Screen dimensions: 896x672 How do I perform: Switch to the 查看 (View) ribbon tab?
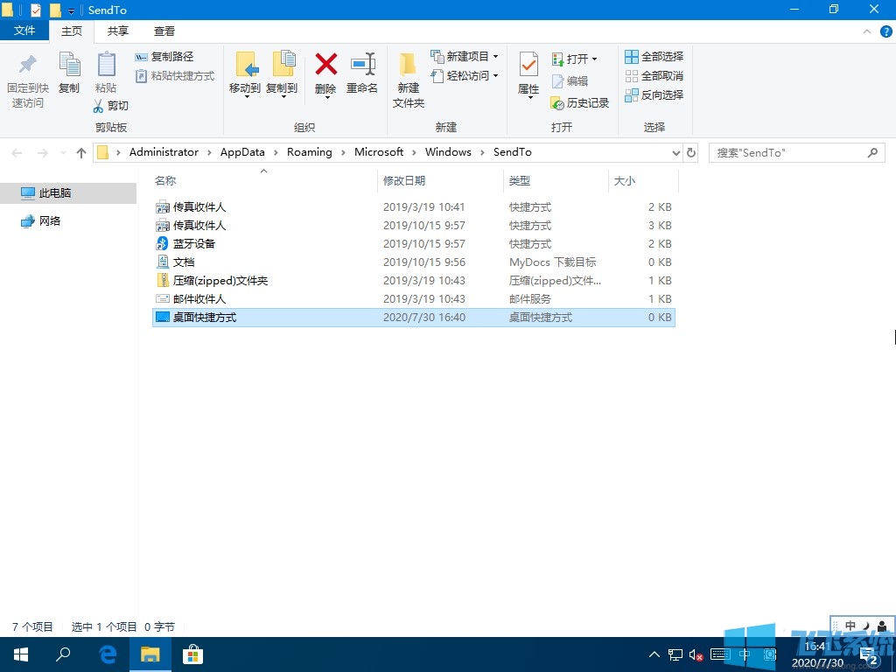pos(164,31)
